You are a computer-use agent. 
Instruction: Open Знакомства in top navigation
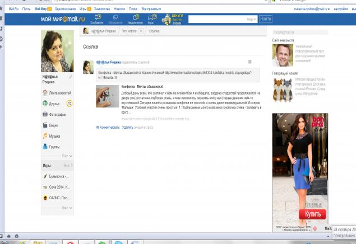[102, 9]
